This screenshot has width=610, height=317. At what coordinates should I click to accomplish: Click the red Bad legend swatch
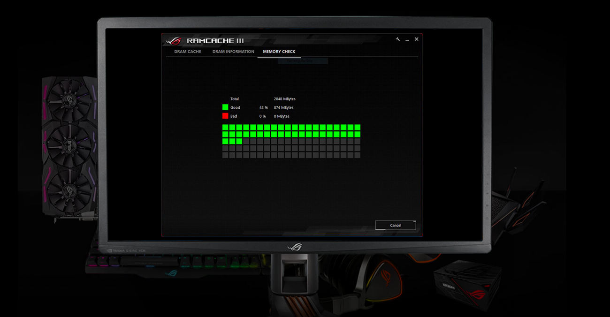pos(225,116)
